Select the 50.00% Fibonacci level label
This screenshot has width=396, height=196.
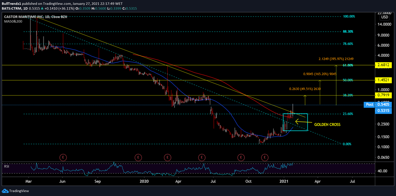[x=348, y=80]
